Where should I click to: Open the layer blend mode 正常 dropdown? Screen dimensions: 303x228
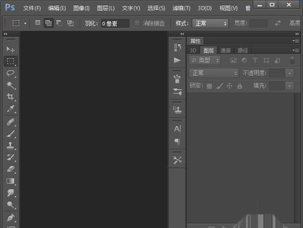214,73
